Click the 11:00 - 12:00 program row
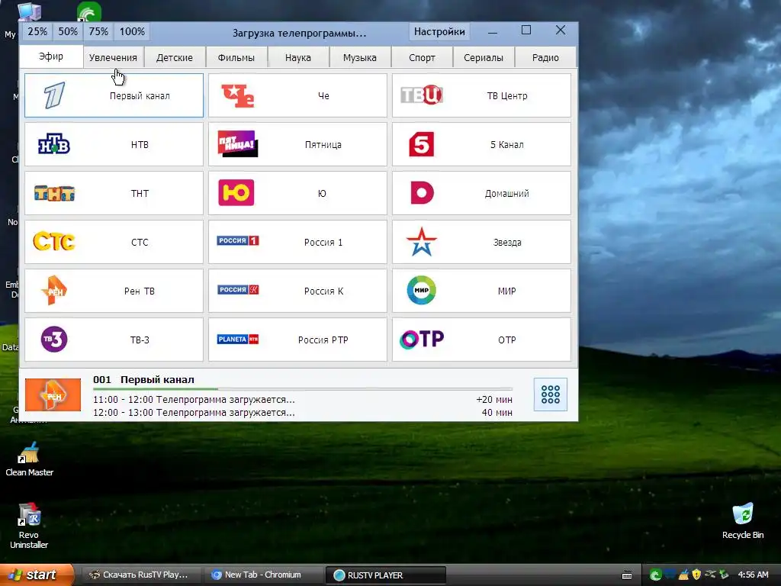This screenshot has height=586, width=781. pos(302,400)
